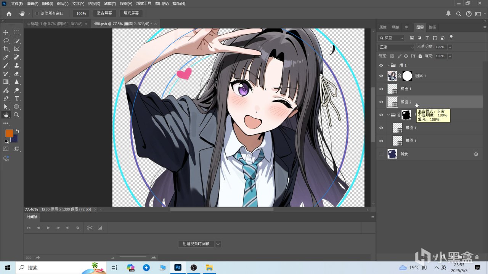Open the 文件(F) menu
The height and width of the screenshot is (274, 488).
tap(17, 3)
